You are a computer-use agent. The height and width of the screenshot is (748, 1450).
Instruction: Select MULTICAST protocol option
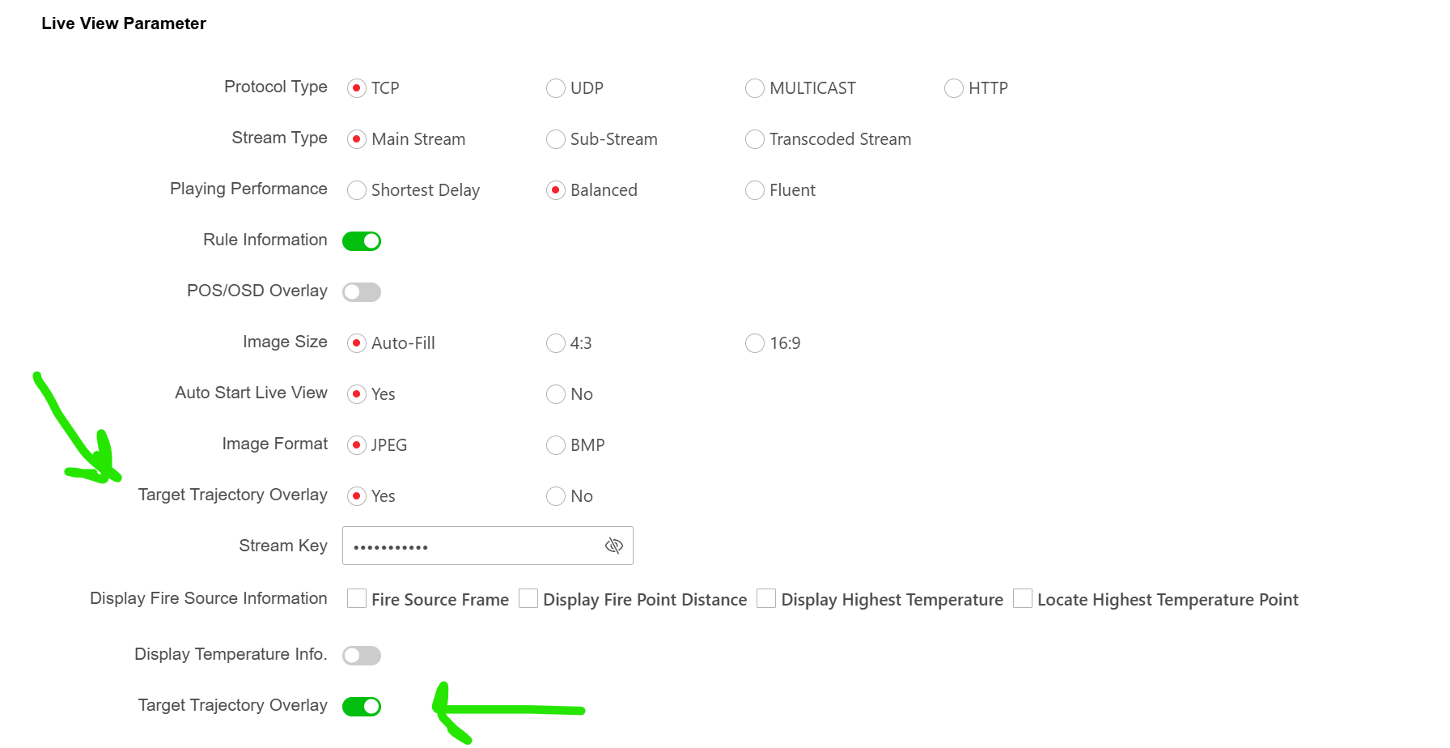point(755,88)
